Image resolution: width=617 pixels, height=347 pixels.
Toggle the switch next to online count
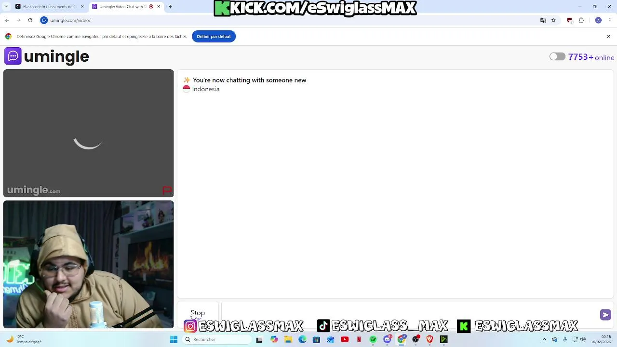point(557,56)
